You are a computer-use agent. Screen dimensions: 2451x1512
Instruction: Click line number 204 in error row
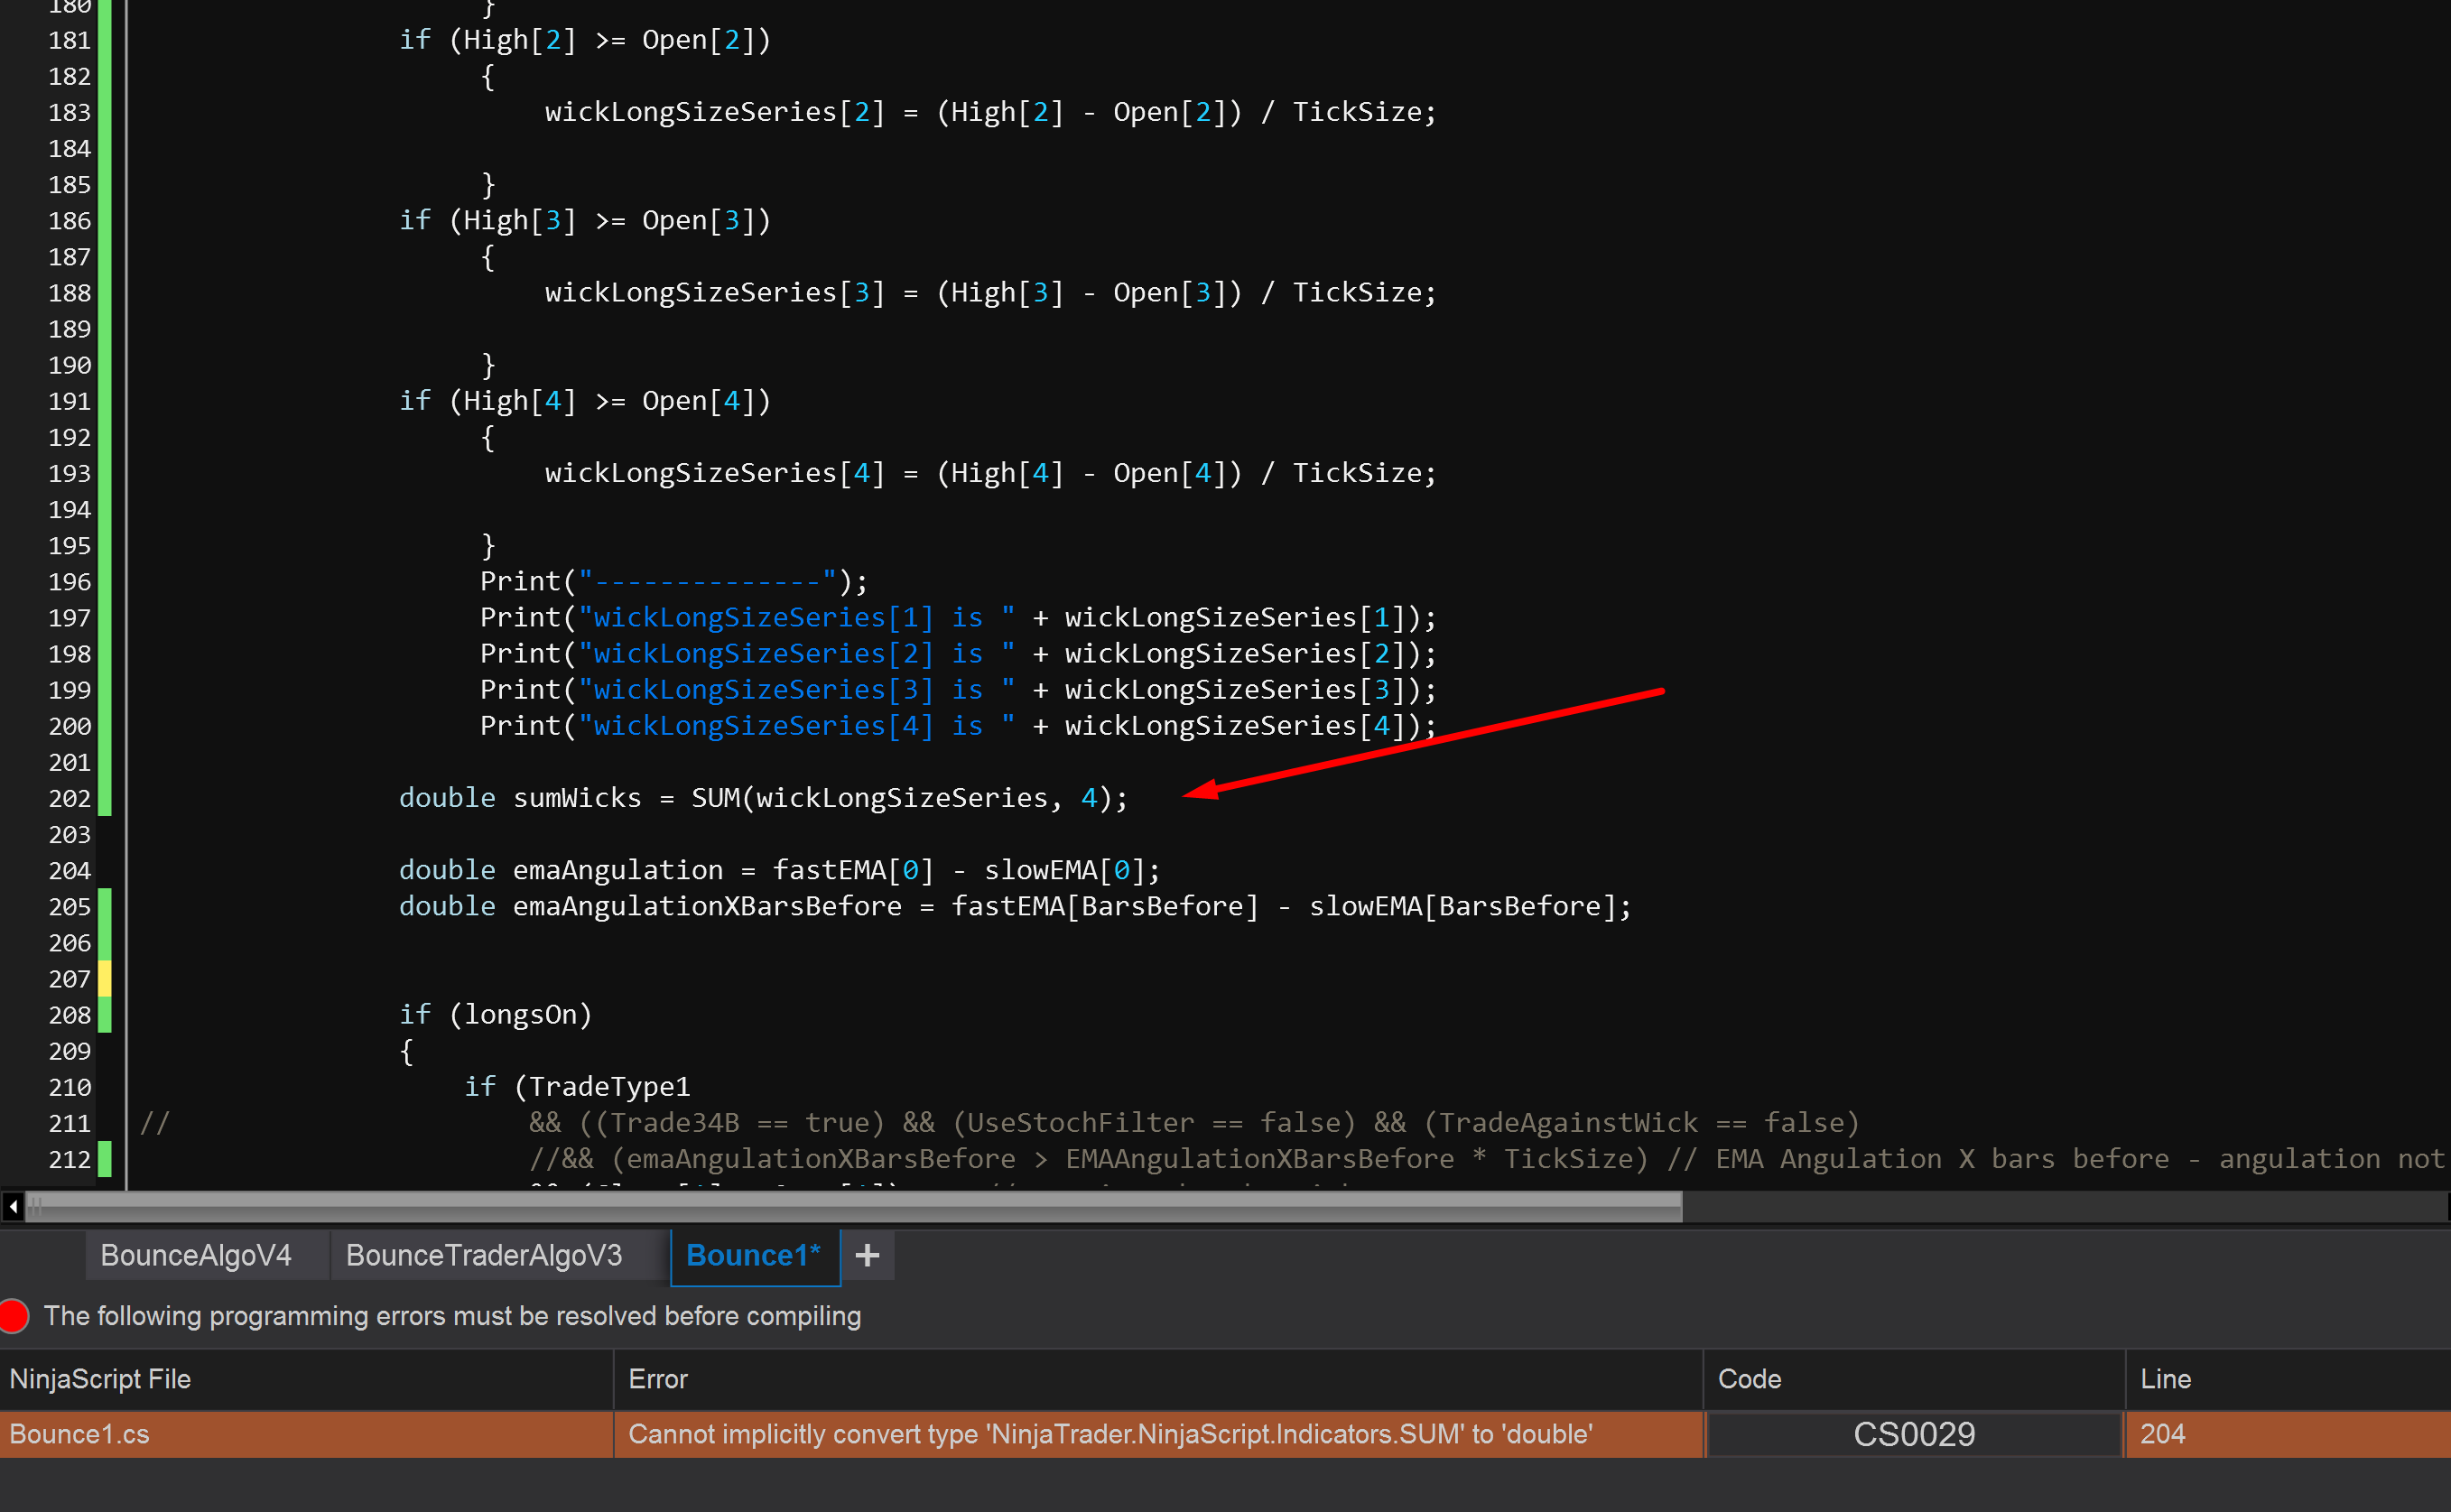pos(2162,1434)
